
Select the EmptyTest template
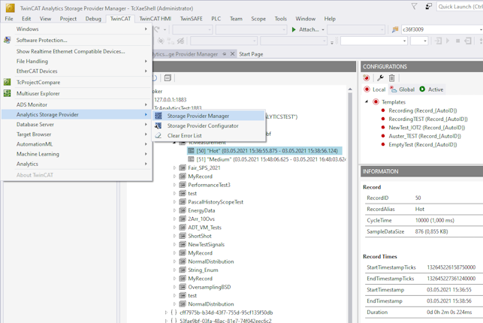423,144
